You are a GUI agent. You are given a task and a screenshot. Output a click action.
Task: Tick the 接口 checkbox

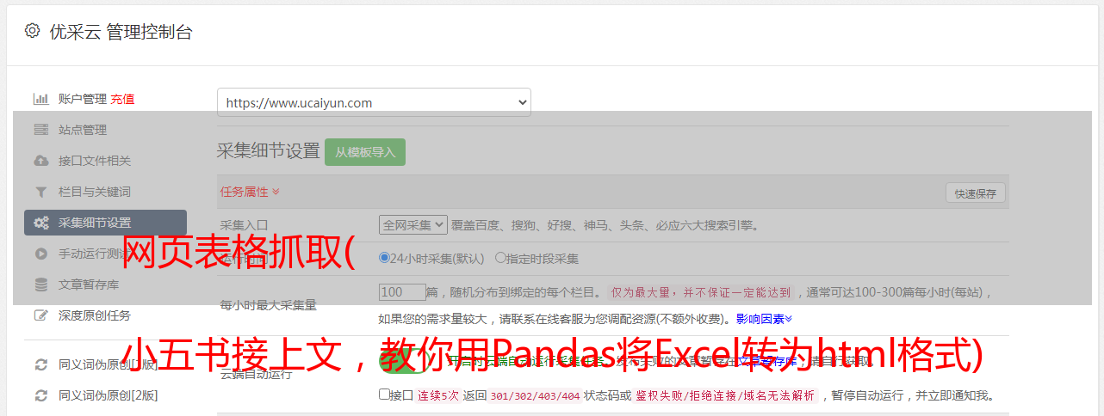tap(384, 395)
